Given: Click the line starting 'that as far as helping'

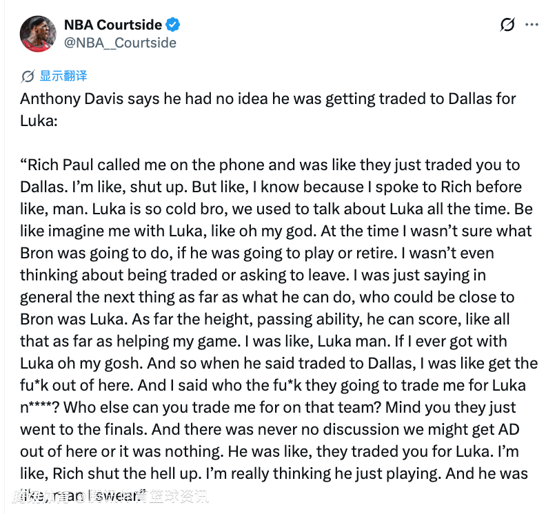Looking at the screenshot, I should (263, 341).
